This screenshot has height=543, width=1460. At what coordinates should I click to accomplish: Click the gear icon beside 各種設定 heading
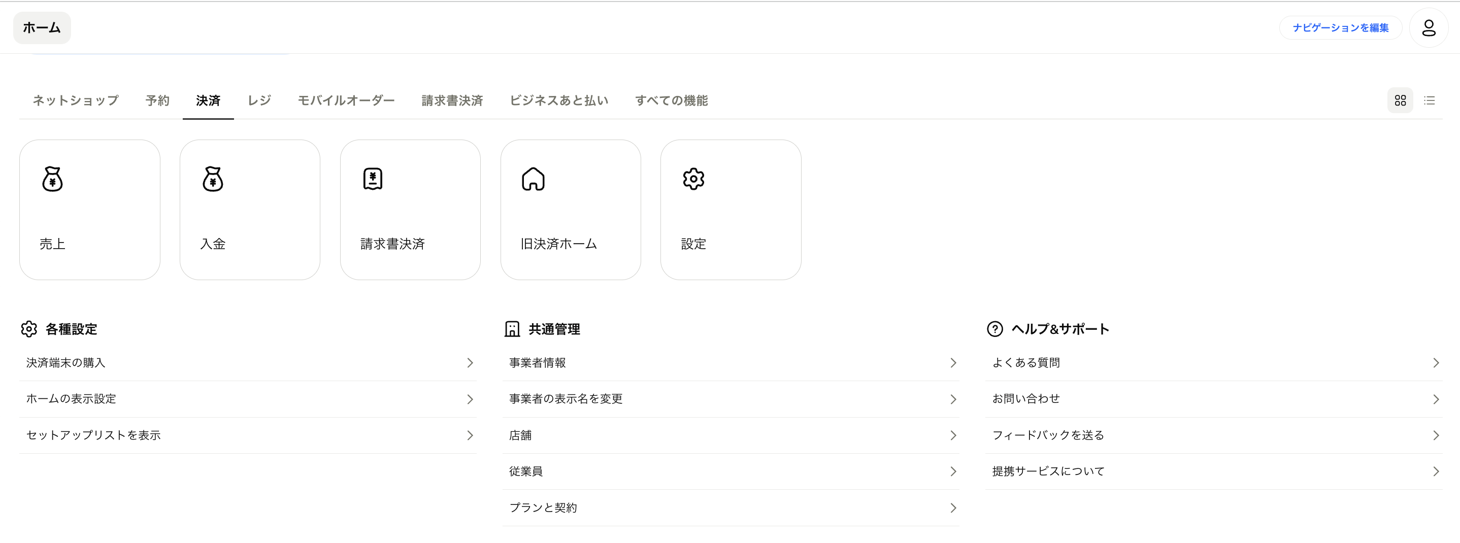point(29,329)
